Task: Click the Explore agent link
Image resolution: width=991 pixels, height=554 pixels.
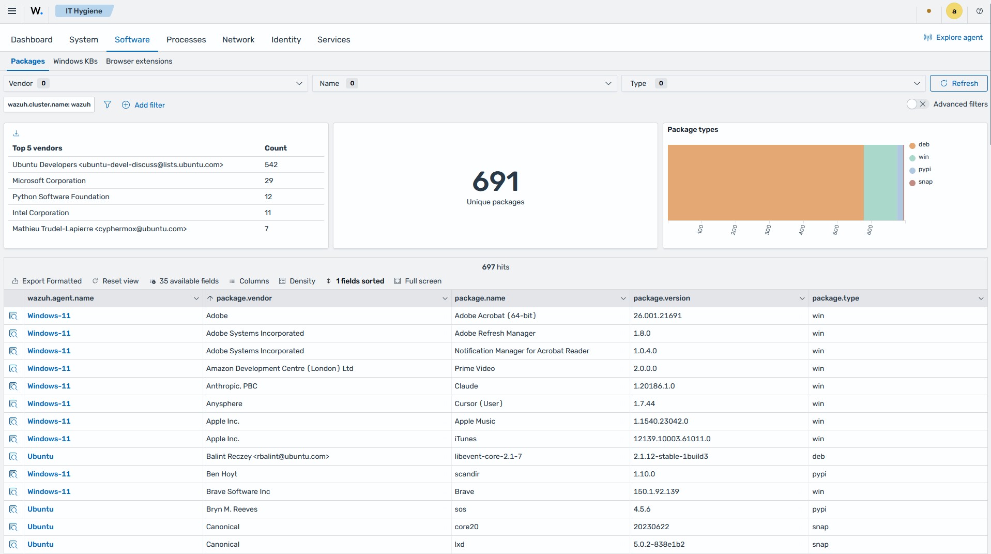Action: point(953,37)
